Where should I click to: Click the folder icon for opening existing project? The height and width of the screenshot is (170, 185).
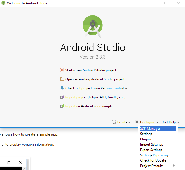pyautogui.click(x=62, y=79)
